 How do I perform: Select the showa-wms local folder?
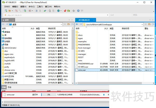point(36,70)
